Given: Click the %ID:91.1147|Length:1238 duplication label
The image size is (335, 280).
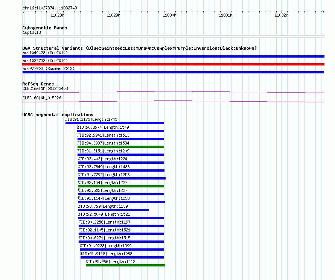Looking at the screenshot, I should point(104,198).
